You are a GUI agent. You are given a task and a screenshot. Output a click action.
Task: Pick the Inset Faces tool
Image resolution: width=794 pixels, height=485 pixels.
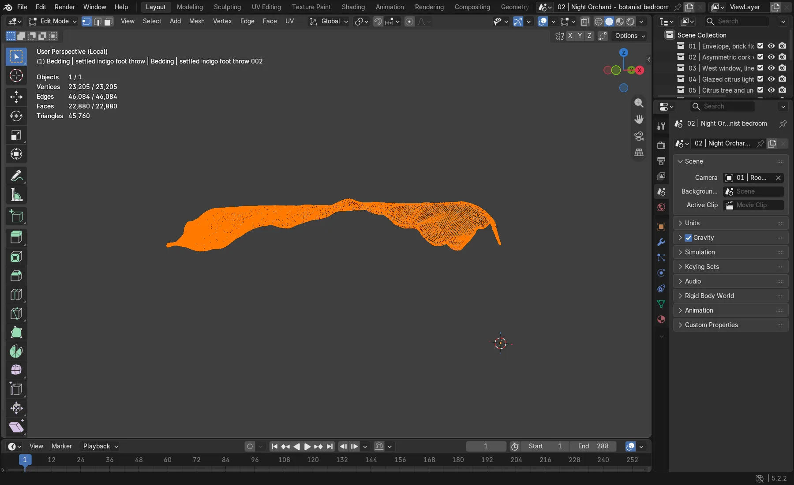[x=16, y=257]
